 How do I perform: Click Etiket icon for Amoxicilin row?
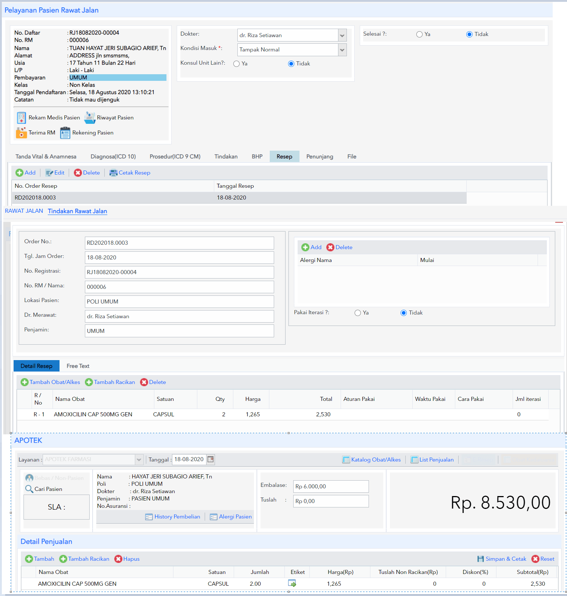pyautogui.click(x=292, y=583)
